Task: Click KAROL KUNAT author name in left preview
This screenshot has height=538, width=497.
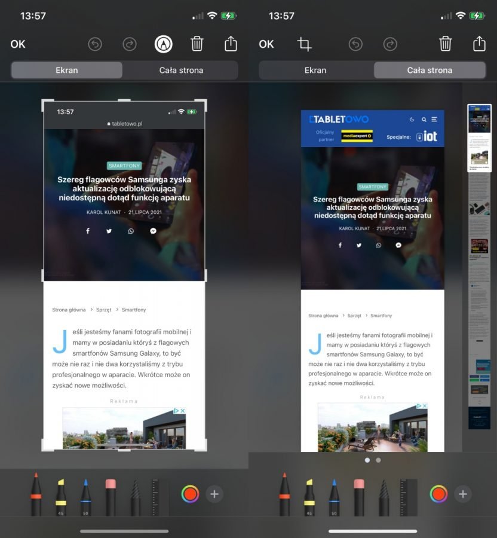Action: [x=103, y=212]
